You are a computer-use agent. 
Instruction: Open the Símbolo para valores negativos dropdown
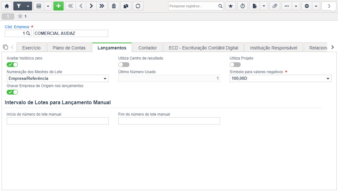[280, 79]
